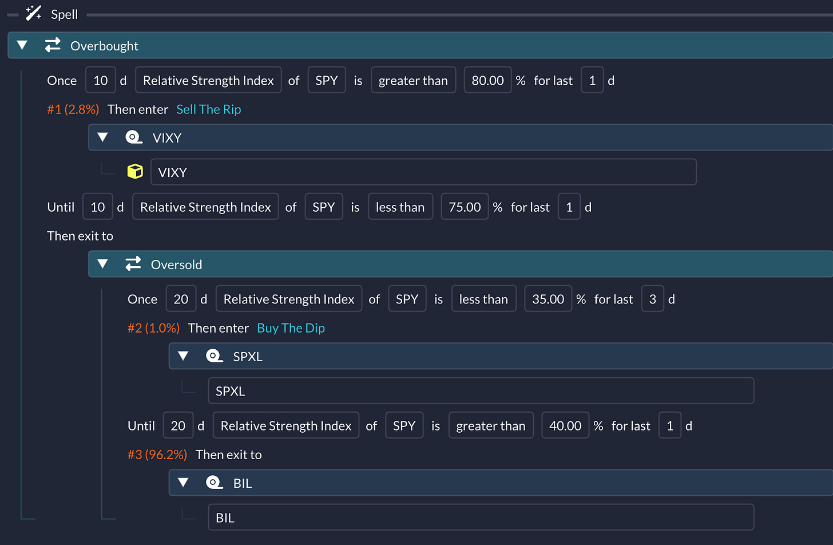The height and width of the screenshot is (545, 833).
Task: Change SPY ticker in Overbought Once row
Action: (x=327, y=80)
